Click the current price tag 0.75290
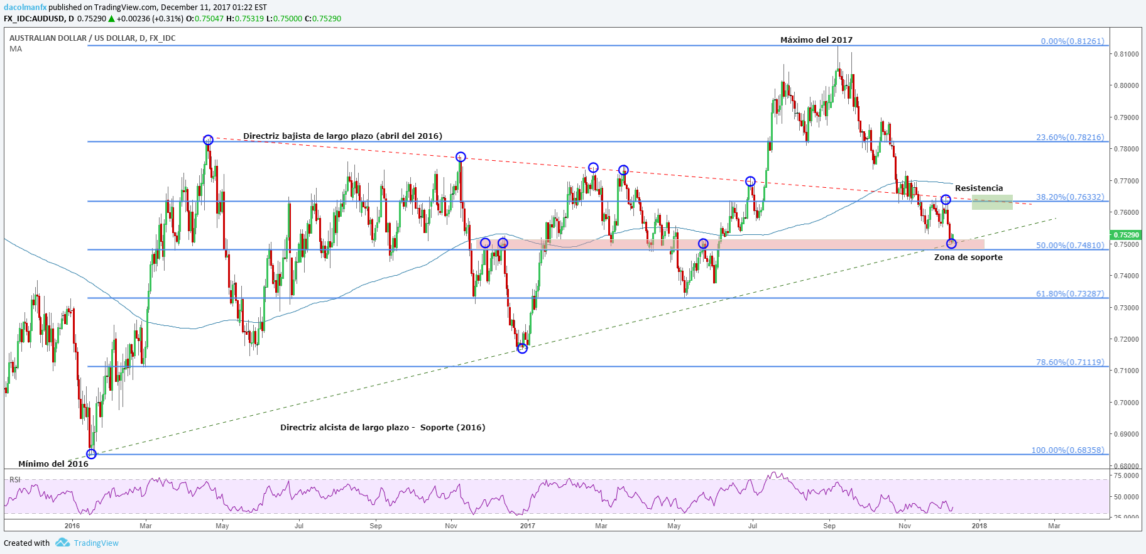The width and height of the screenshot is (1146, 554). point(1126,235)
